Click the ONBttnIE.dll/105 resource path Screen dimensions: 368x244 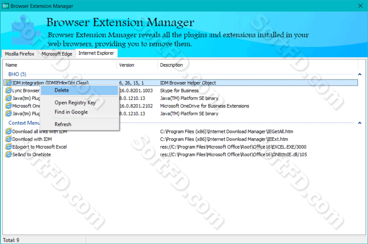233,155
